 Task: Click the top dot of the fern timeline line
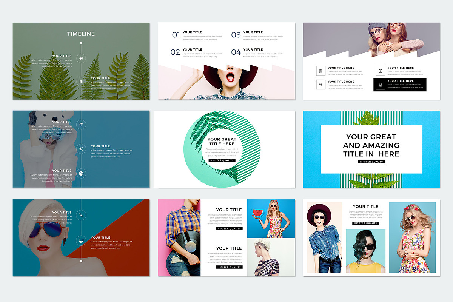81,43
